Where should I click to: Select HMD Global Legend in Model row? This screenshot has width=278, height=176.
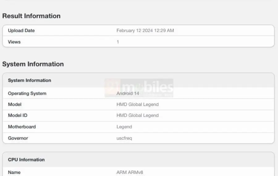point(137,104)
